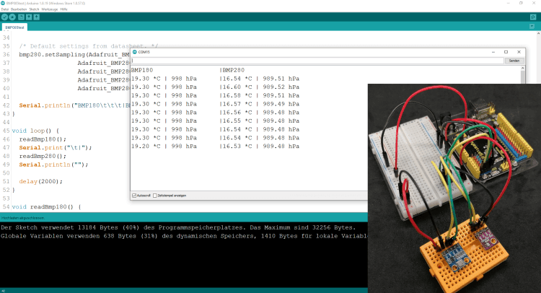Toggle the Autoscroll checkbox
This screenshot has height=293, width=541.
[134, 196]
